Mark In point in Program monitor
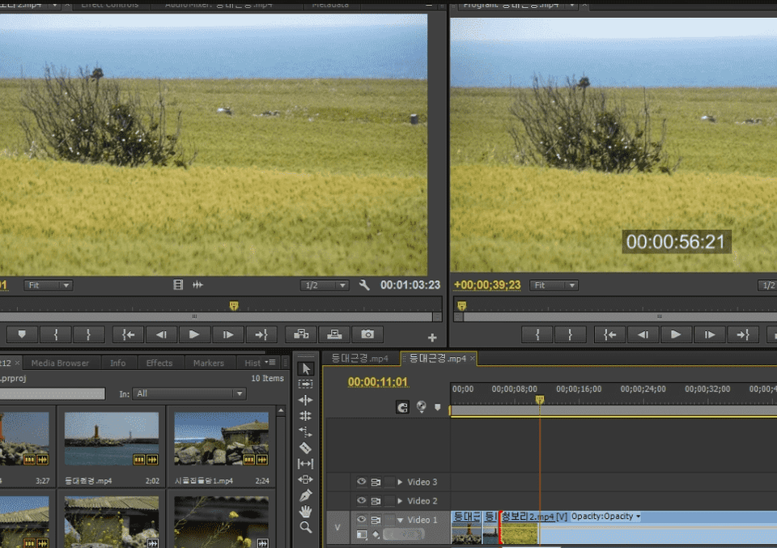Image resolution: width=777 pixels, height=548 pixels. (x=537, y=335)
